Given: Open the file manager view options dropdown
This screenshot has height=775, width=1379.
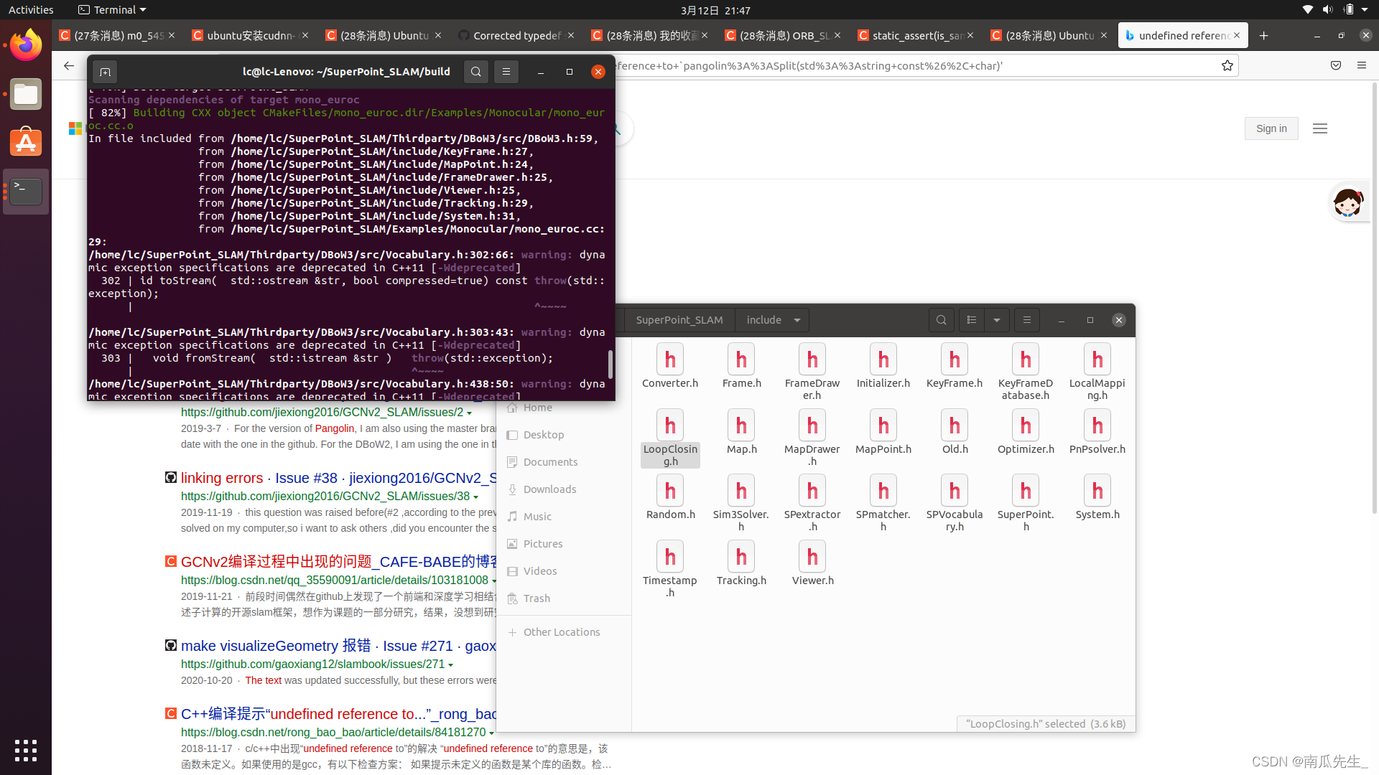Looking at the screenshot, I should [997, 320].
